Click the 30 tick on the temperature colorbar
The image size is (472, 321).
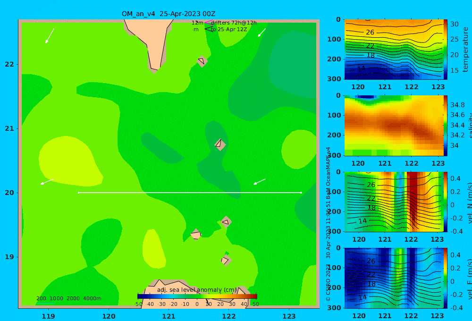[x=454, y=24]
